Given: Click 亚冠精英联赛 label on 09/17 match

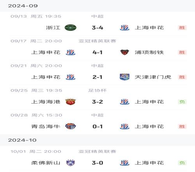Looking at the screenshot, I should click(x=97, y=41).
